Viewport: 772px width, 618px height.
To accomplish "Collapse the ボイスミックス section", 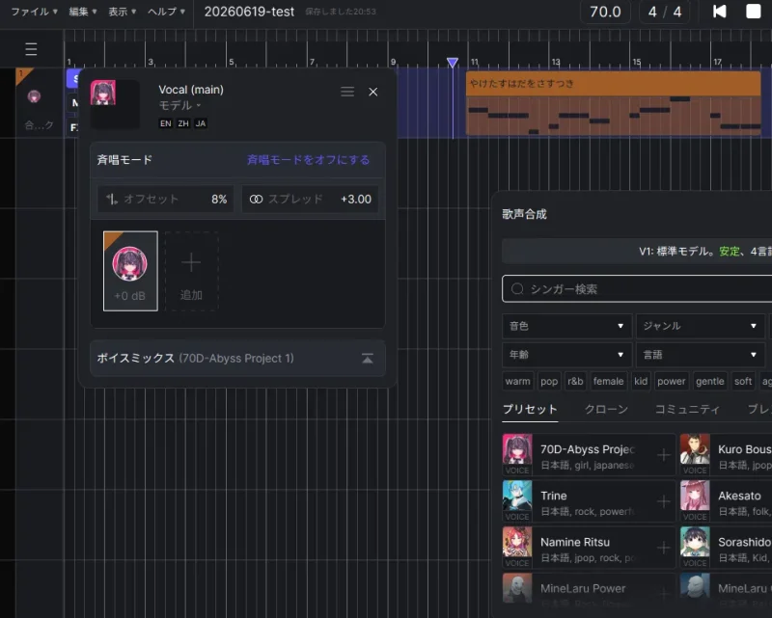I will (x=368, y=359).
